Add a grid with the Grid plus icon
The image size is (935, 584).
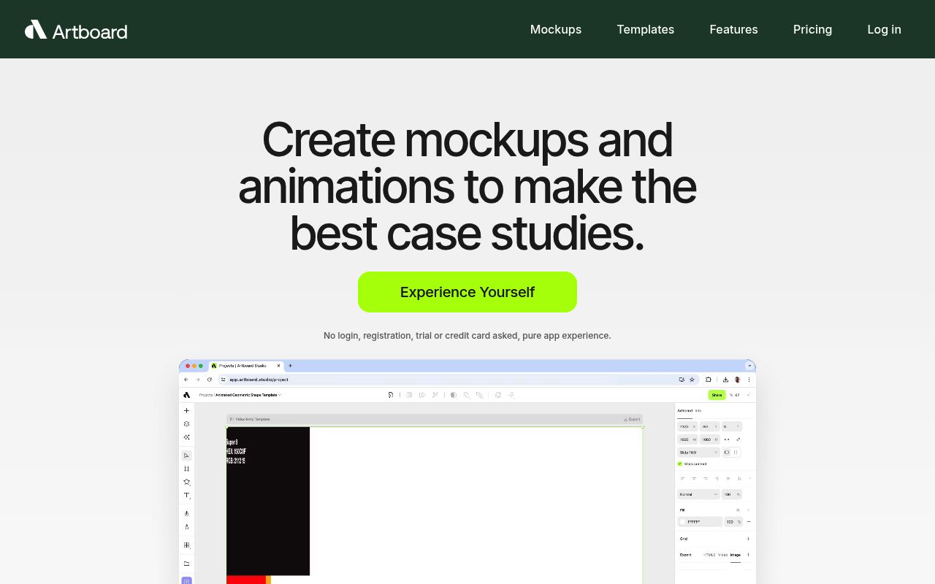pyautogui.click(x=748, y=539)
